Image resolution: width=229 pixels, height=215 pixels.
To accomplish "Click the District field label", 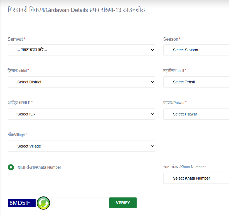I will [x=18, y=71].
